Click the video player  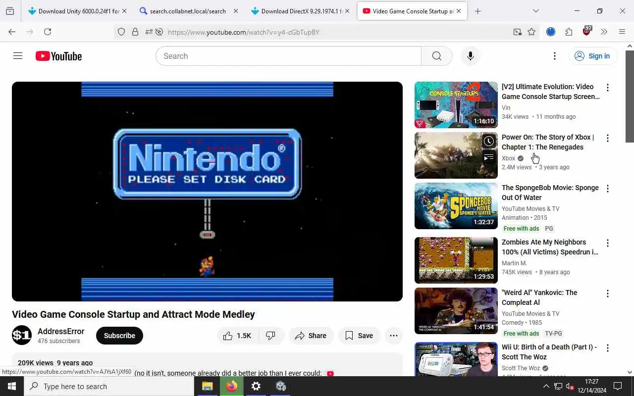point(207,192)
